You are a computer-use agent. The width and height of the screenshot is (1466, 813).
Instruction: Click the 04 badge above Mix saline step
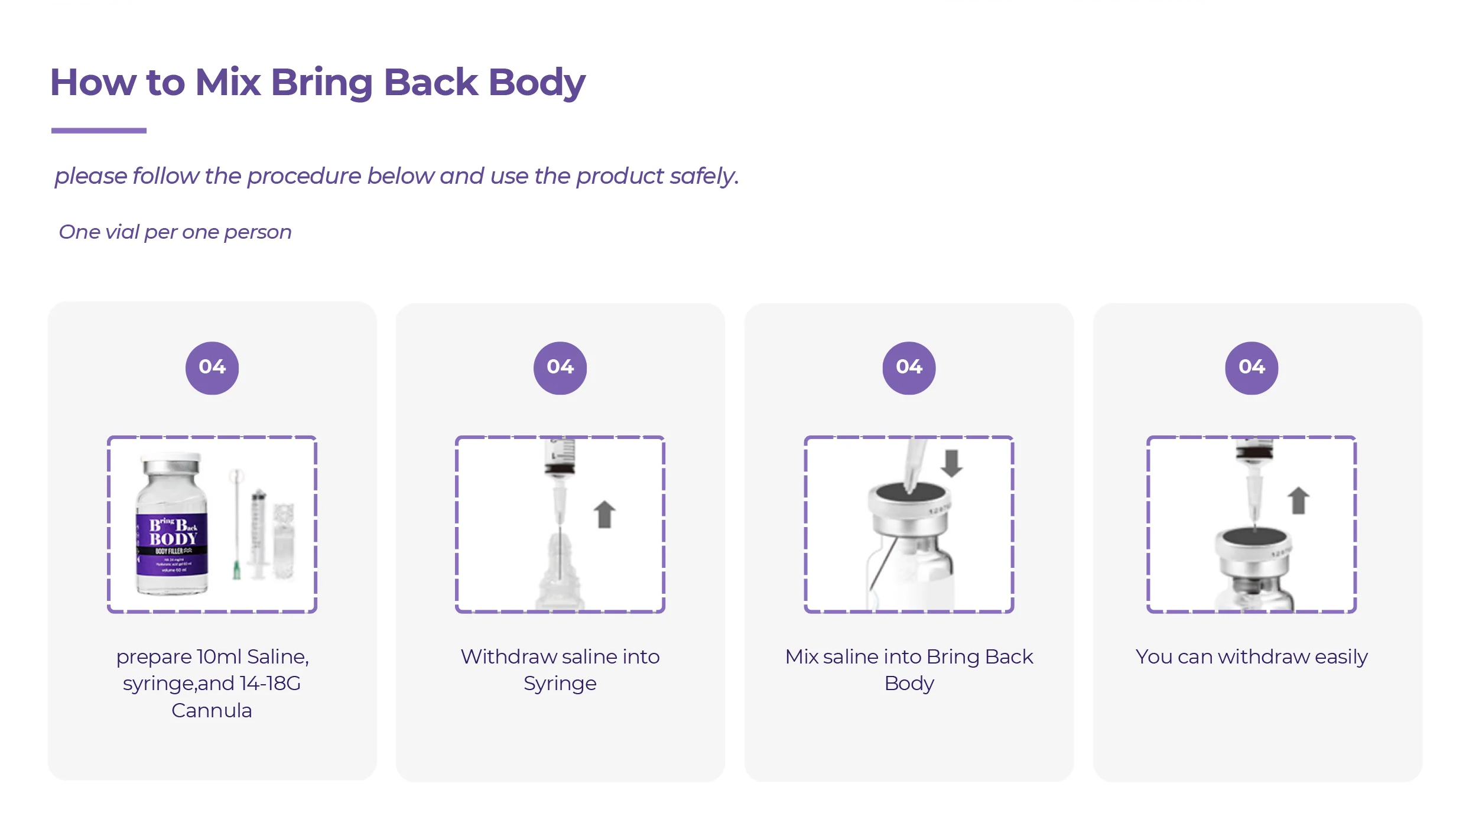click(909, 368)
